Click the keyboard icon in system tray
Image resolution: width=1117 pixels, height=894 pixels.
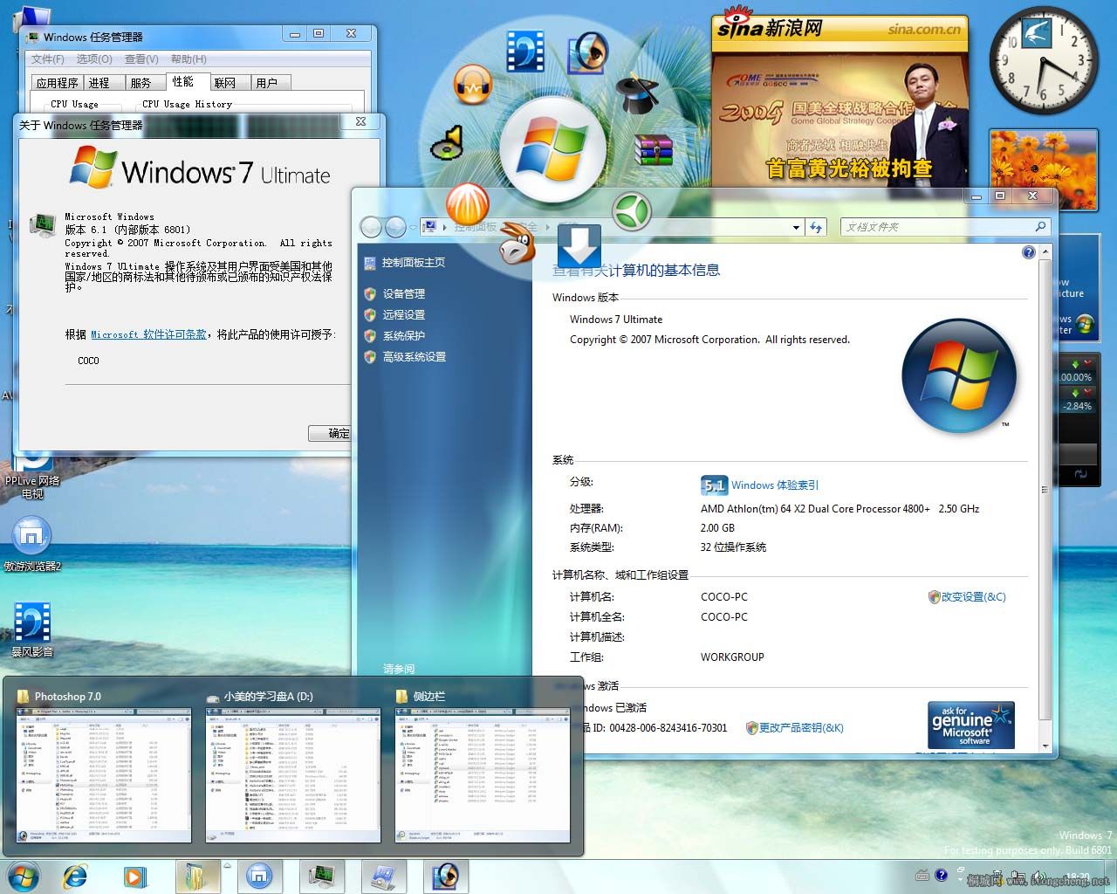(x=922, y=875)
